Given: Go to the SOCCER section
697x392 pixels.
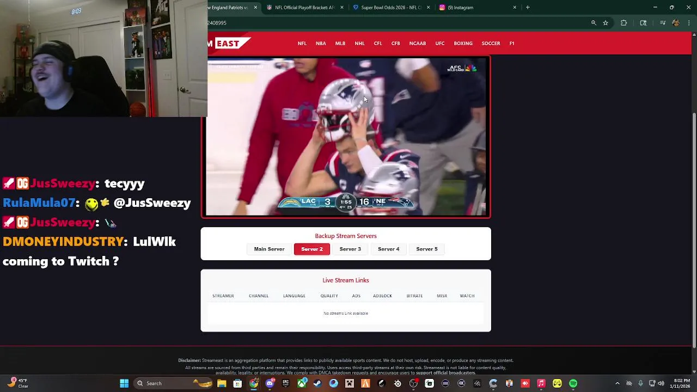Looking at the screenshot, I should pyautogui.click(x=491, y=44).
